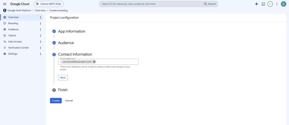This screenshot has width=289, height=125.
Task: Select Create branding breadcrumb text
Action: point(58,10)
